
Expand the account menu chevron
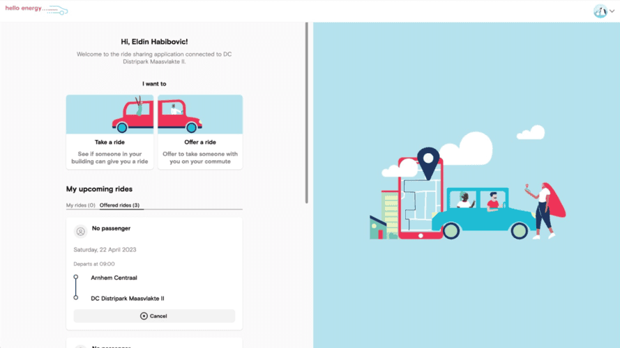click(612, 11)
